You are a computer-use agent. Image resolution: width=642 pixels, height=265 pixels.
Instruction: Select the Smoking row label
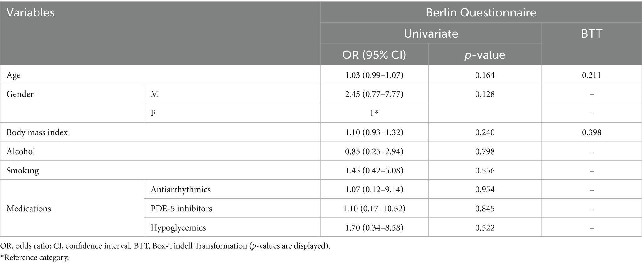point(23,171)
